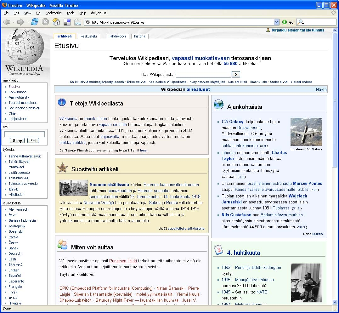Open Satunnainen artikkeli link
Screen dimensions: 339x313
tap(24, 108)
